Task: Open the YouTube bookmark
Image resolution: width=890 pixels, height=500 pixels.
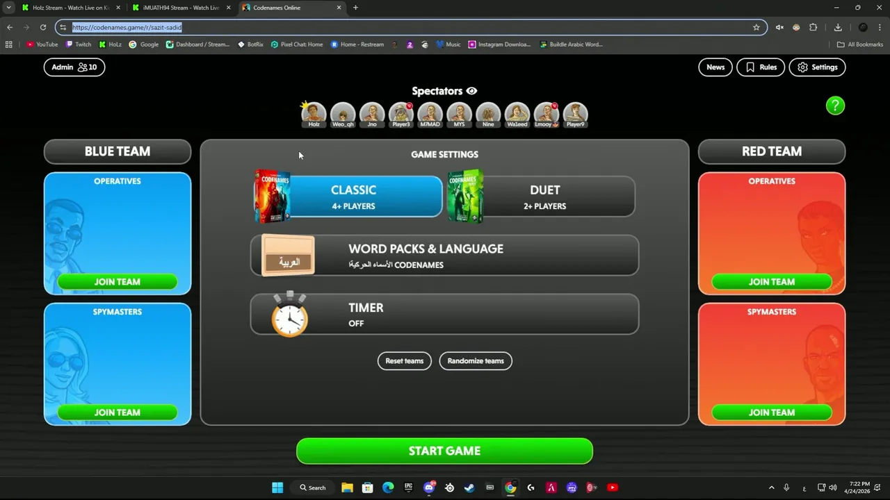Action: click(42, 44)
